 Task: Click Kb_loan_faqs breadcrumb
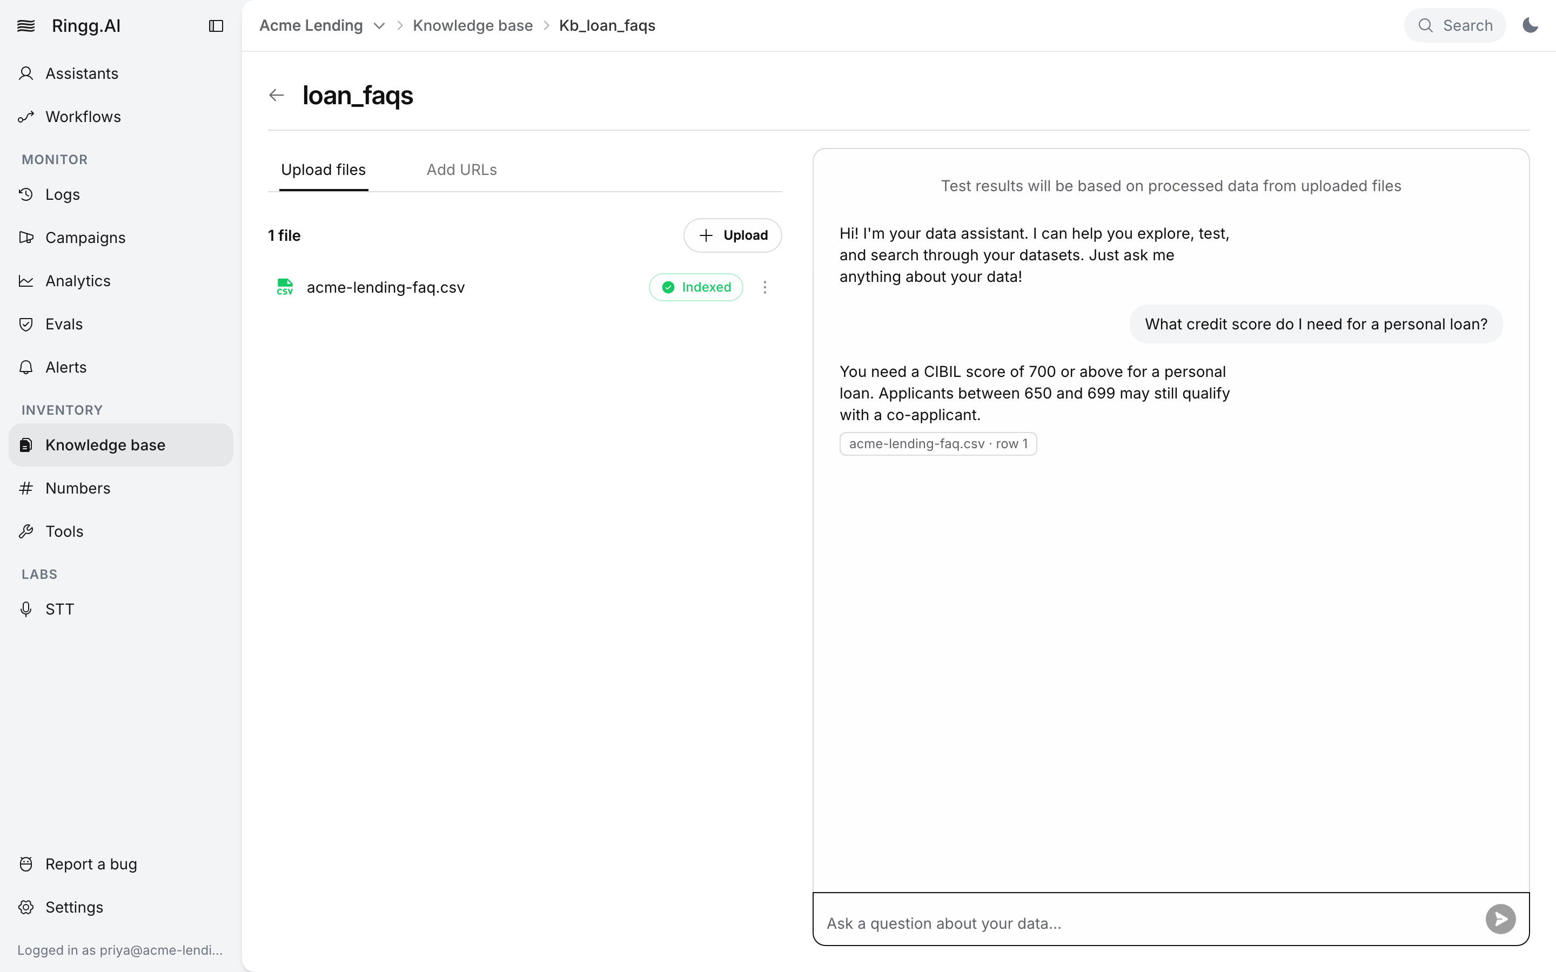point(607,26)
